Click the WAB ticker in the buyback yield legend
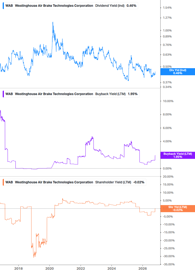195x273 pixels. (x=9, y=94)
